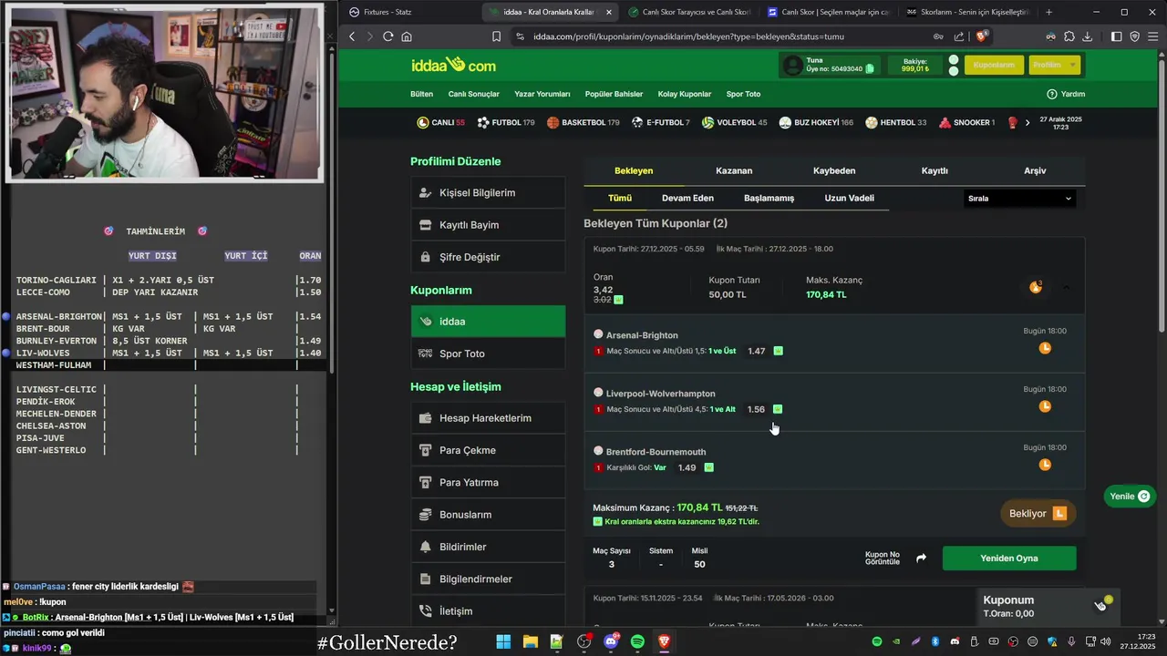Image resolution: width=1167 pixels, height=656 pixels.
Task: Toggle browser sidebar panel icon
Action: point(1116,36)
